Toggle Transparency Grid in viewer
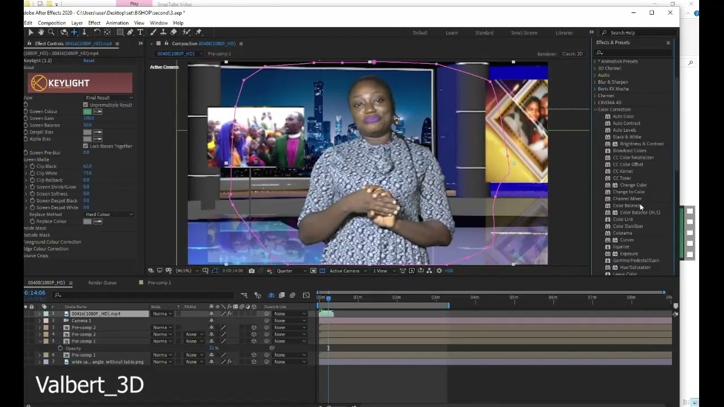This screenshot has height=407, width=724. pyautogui.click(x=322, y=271)
